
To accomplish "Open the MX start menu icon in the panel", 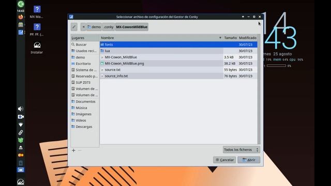I will coord(21,181).
